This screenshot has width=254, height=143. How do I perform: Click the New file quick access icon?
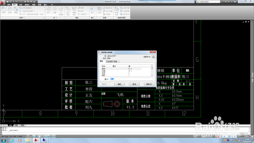[7, 2]
